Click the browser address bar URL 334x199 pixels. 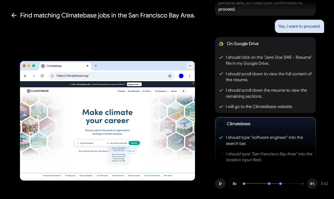(73, 76)
